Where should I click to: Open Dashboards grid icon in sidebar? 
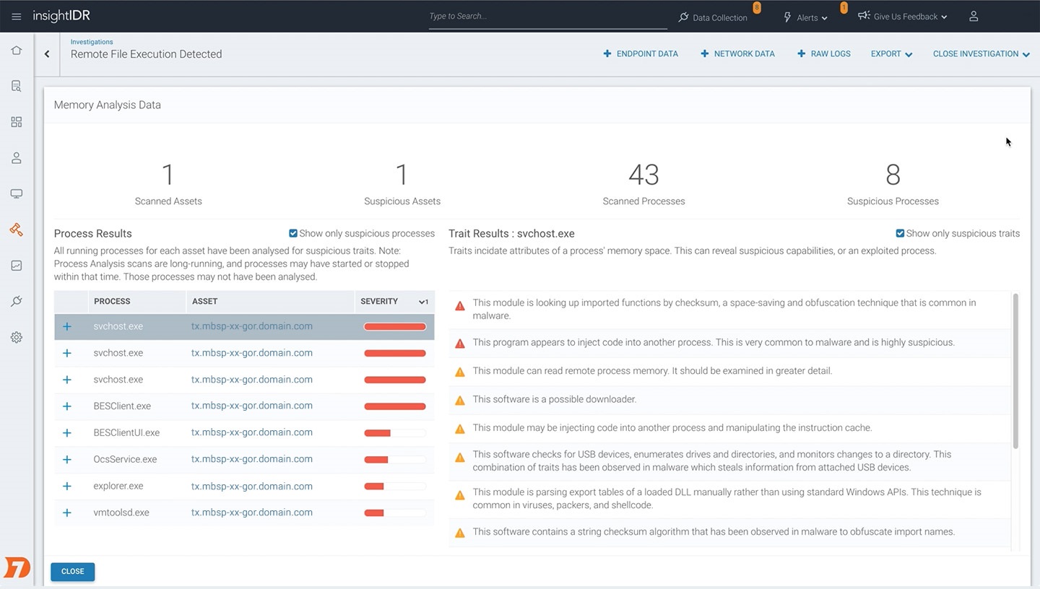click(x=16, y=122)
